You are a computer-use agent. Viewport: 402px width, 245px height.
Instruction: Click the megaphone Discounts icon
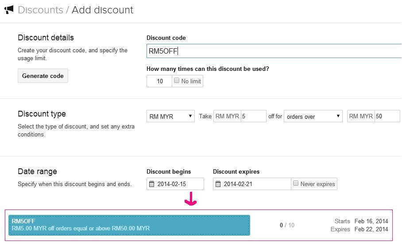9,10
